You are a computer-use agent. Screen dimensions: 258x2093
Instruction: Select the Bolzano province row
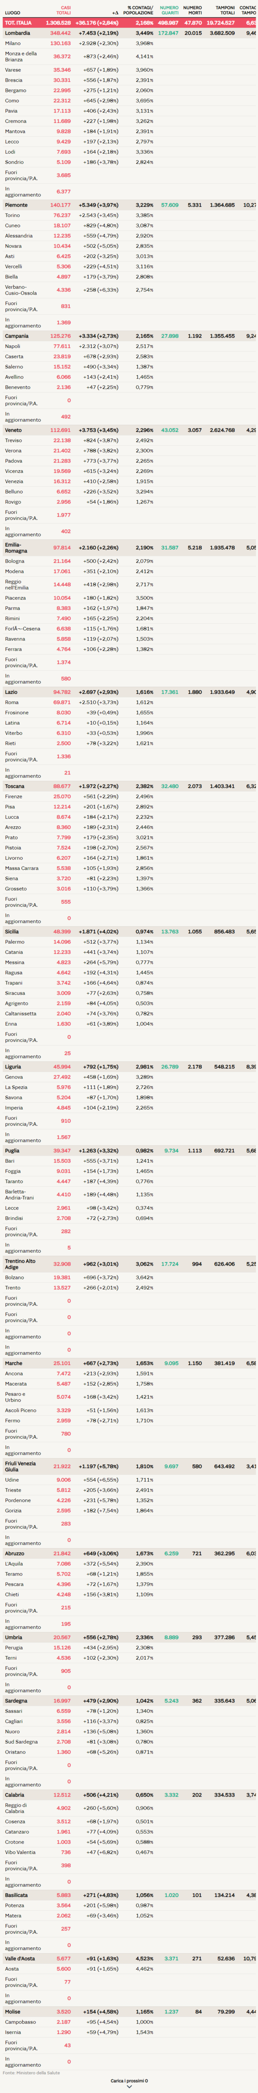(129, 1277)
